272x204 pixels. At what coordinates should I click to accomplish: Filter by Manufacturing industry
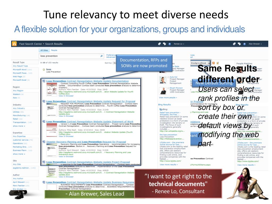pyautogui.click(x=21, y=115)
